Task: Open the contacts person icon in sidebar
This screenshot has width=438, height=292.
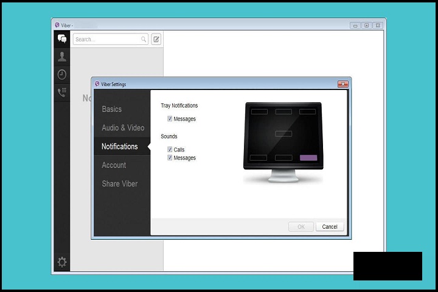Action: coord(62,57)
